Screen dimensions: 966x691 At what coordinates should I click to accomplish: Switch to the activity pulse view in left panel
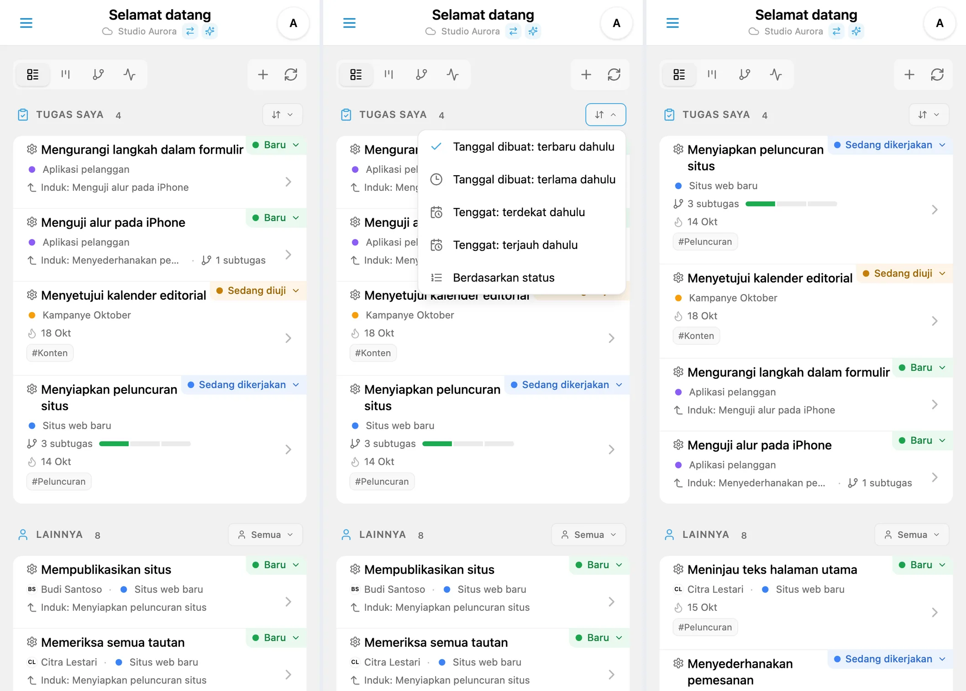130,74
